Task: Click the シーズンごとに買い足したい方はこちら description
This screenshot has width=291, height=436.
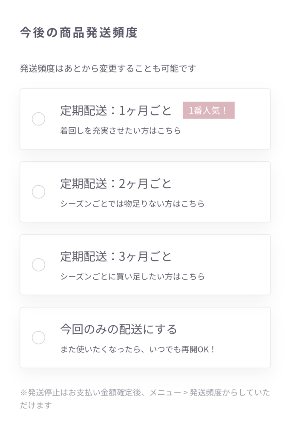Action: point(133,277)
